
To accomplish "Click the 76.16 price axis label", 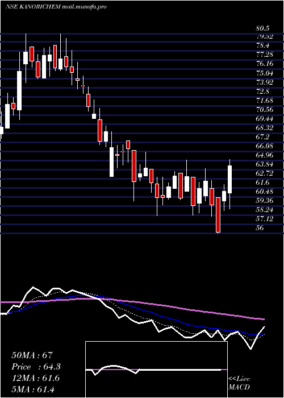I will (265, 64).
